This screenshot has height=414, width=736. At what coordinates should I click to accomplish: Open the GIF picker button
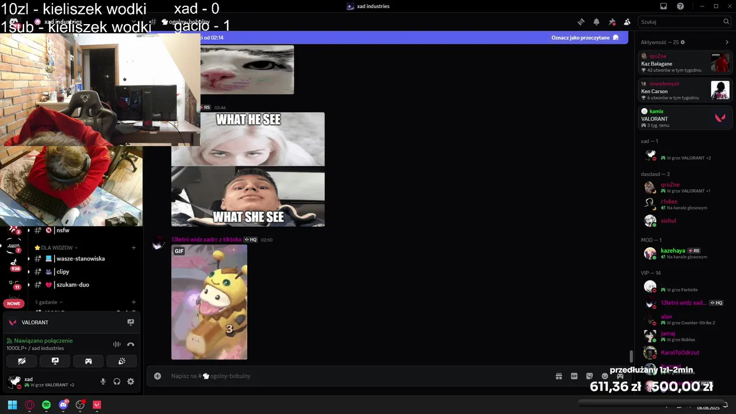tap(574, 376)
